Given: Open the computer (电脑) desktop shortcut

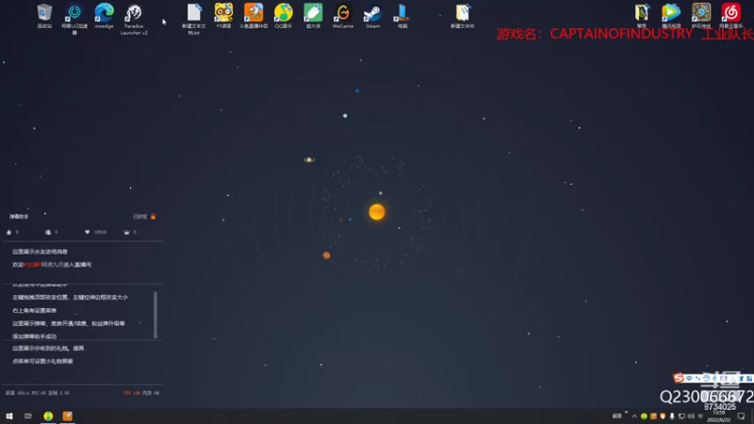Looking at the screenshot, I should tap(402, 15).
